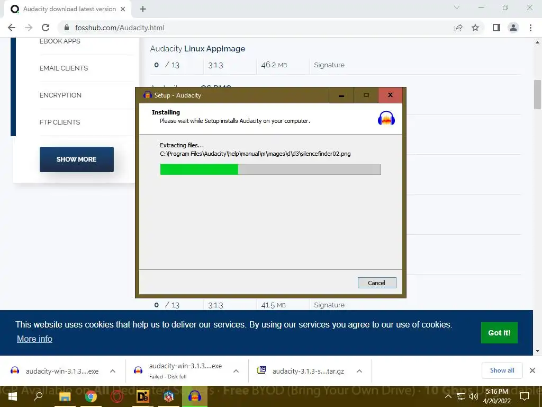Open Windows taskbar search

[x=38, y=396]
